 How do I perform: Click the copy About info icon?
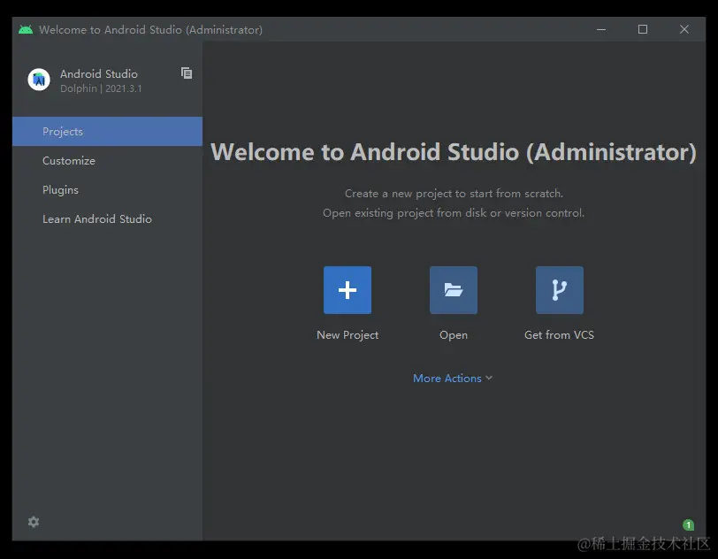click(x=187, y=73)
